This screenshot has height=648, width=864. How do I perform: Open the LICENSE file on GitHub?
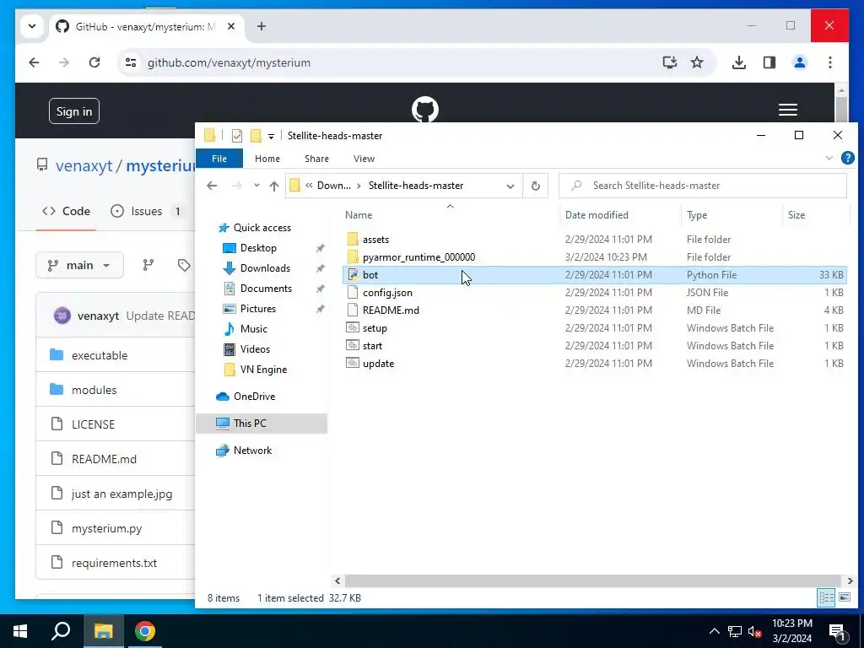click(x=93, y=425)
